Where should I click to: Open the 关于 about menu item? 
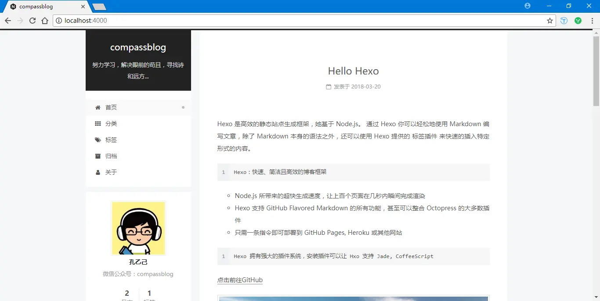138,172
